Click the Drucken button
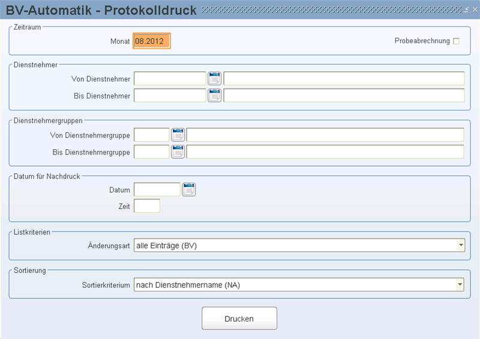480x339 pixels. click(x=239, y=319)
